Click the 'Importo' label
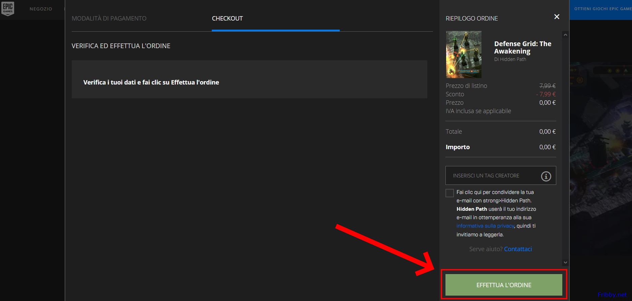The image size is (632, 301). coord(458,147)
